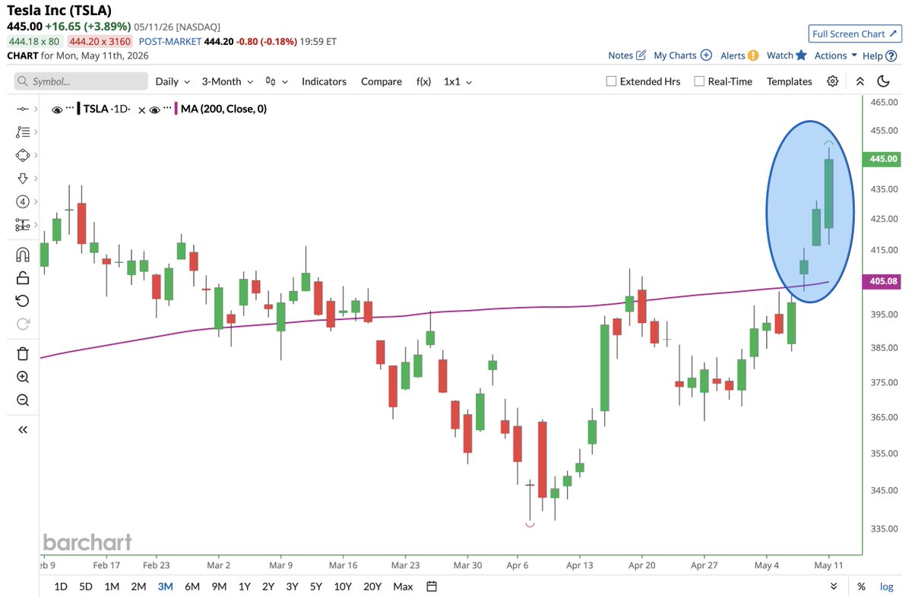Image resolution: width=912 pixels, height=601 pixels.
Task: Click the Alerts exclamation icon
Action: 753,55
